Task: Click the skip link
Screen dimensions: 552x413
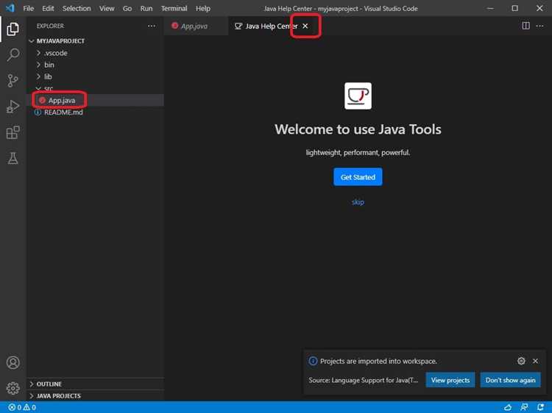Action: click(358, 202)
